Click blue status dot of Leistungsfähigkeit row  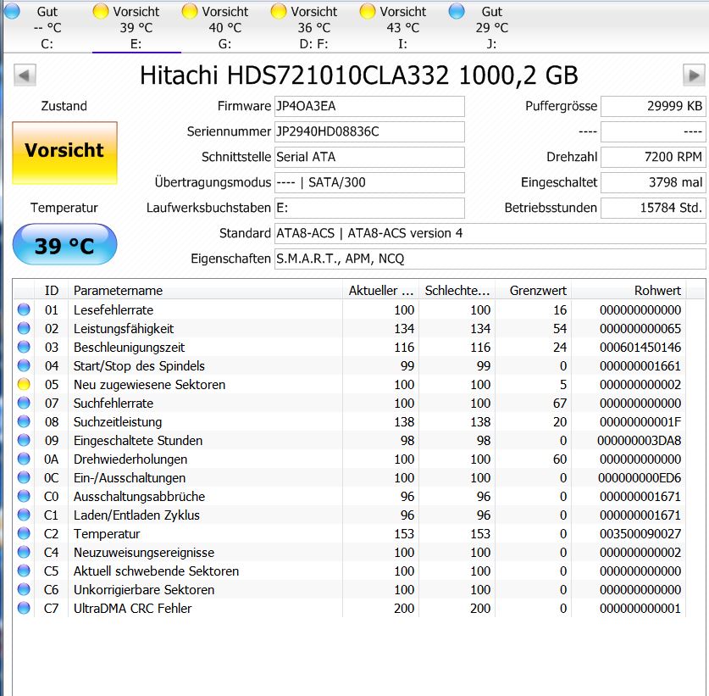24,328
